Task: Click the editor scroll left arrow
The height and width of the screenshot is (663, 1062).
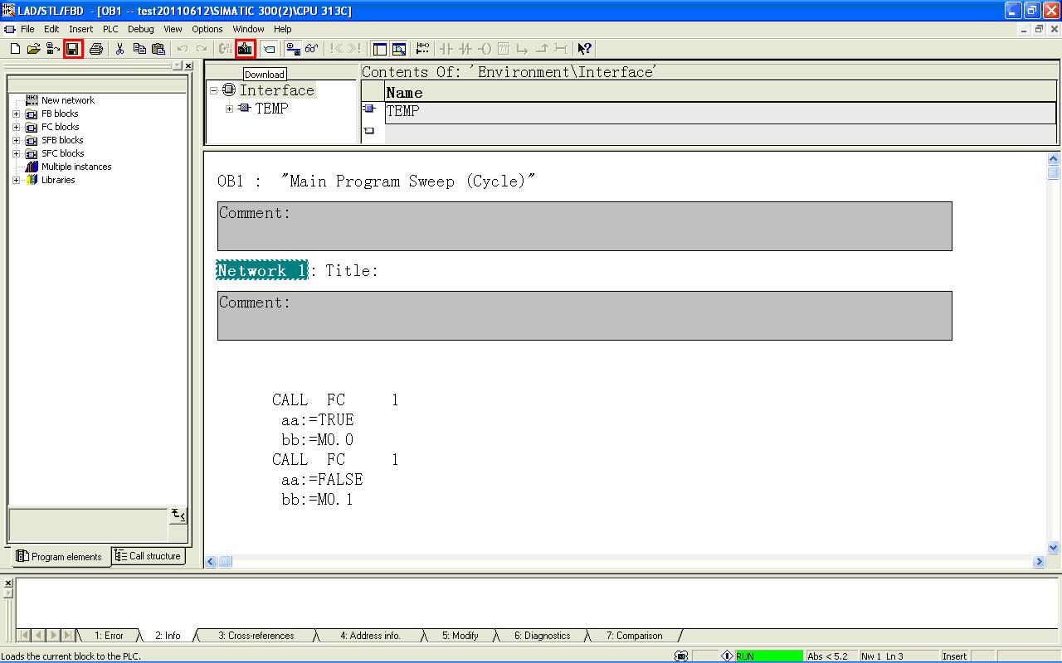Action: pos(211,561)
